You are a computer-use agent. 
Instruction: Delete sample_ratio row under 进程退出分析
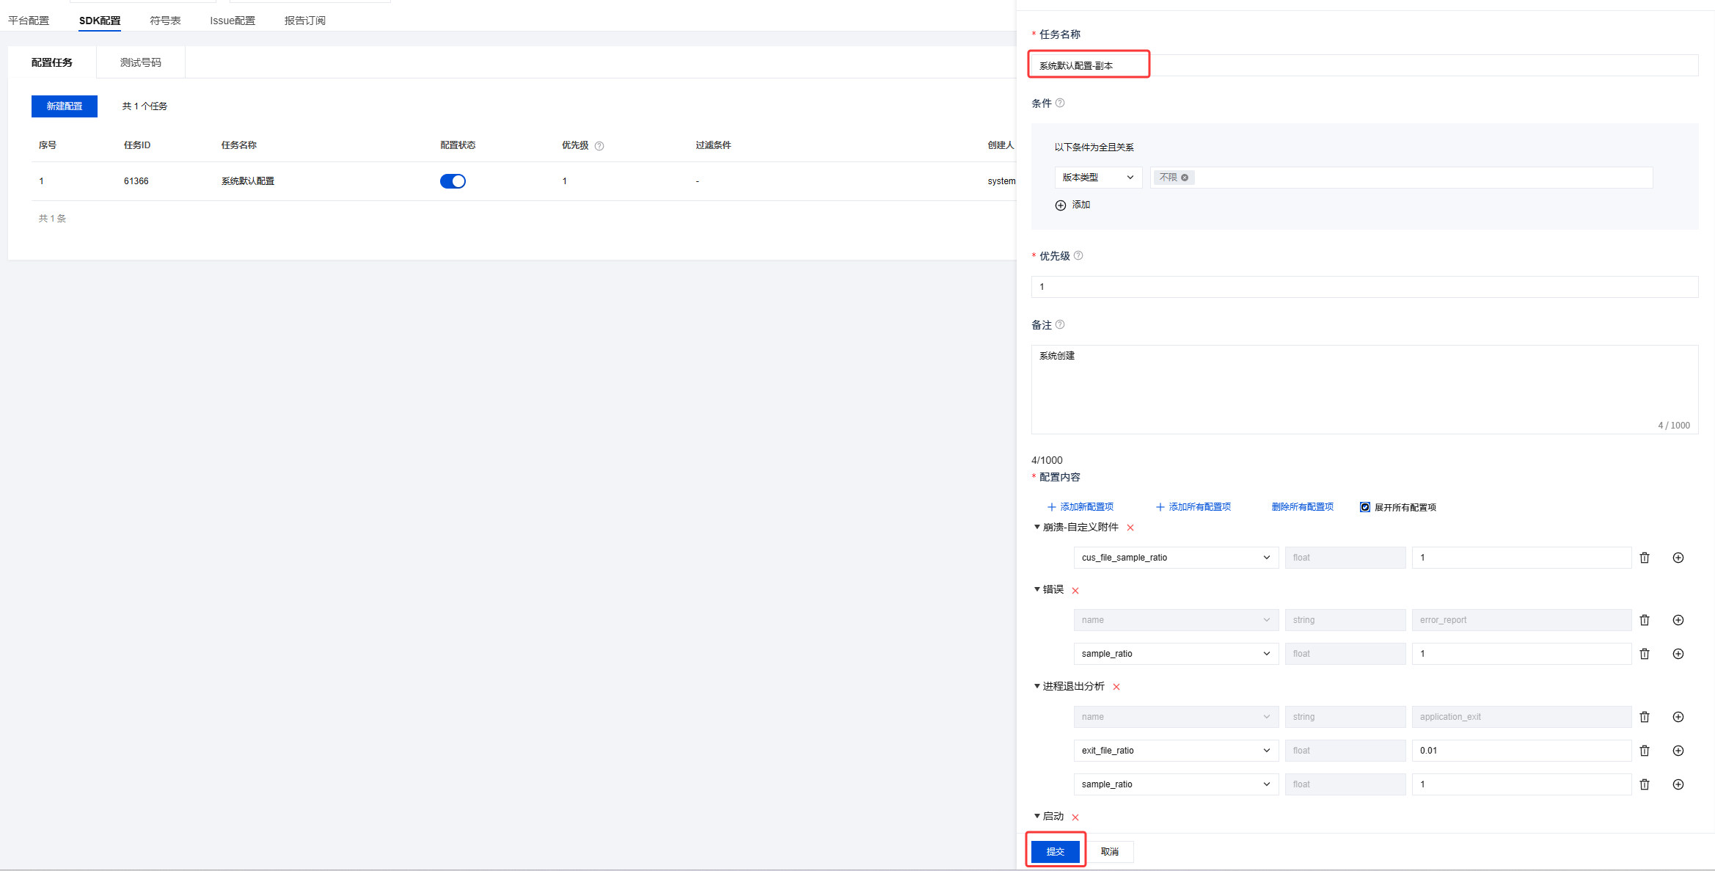click(1645, 784)
